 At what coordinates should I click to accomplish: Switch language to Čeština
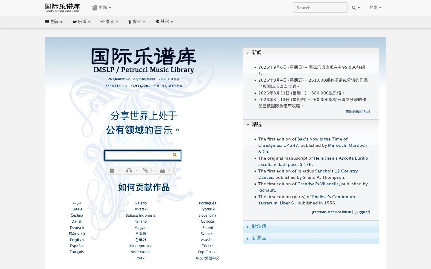[x=77, y=215]
